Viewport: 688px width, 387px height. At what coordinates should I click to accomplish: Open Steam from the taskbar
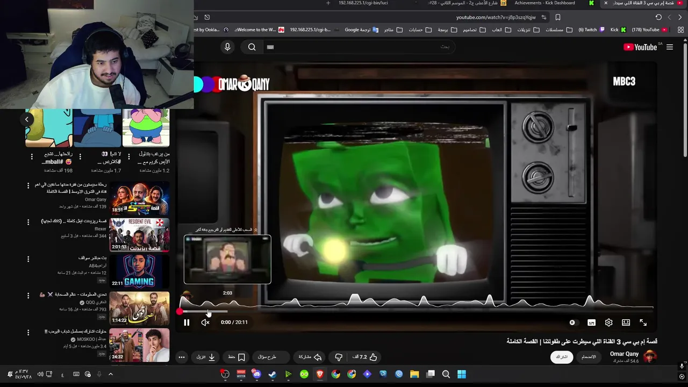[273, 374]
